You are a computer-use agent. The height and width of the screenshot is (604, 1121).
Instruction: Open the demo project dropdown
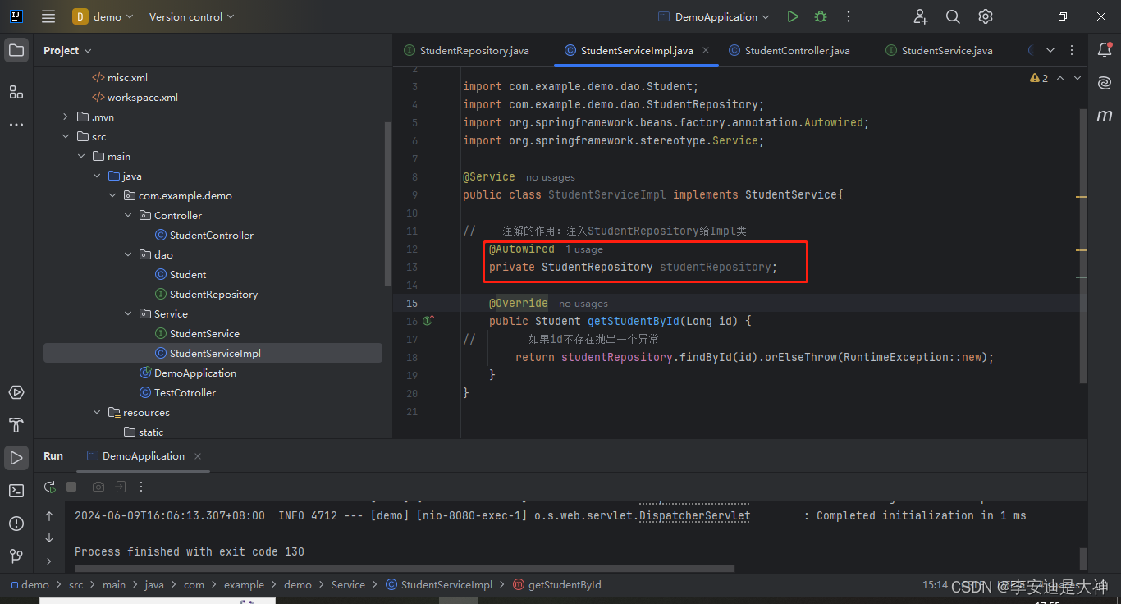point(103,16)
